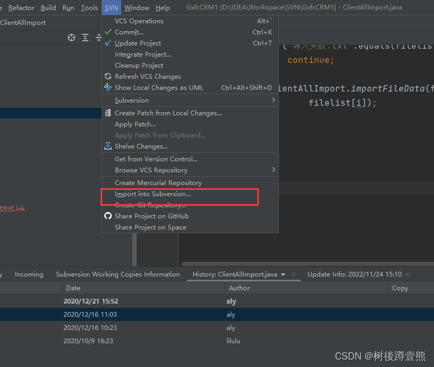Open the Build menu
Image resolution: width=434 pixels, height=367 pixels.
[48, 8]
